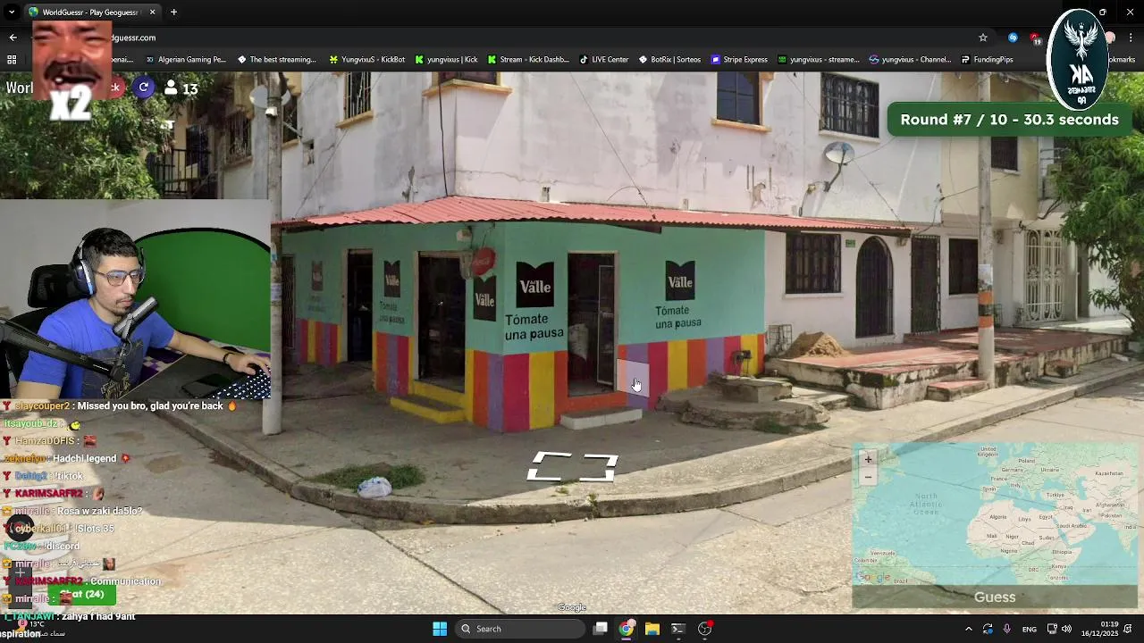Open a new browser tab
The image size is (1144, 643).
pyautogui.click(x=173, y=13)
